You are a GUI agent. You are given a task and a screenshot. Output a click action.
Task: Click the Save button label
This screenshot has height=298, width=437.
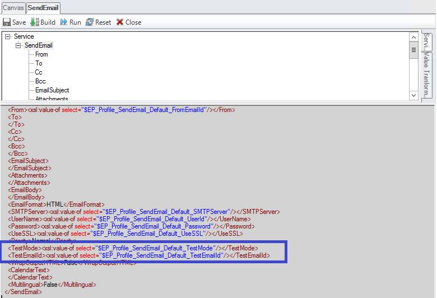pyautogui.click(x=19, y=22)
